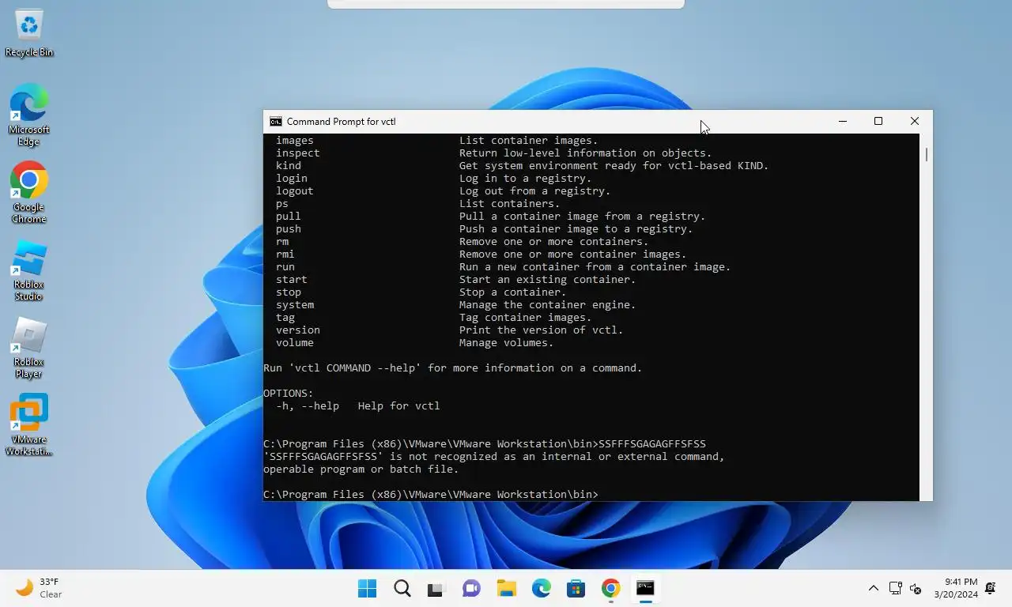The width and height of the screenshot is (1012, 607).
Task: Open the Windows Start menu
Action: [x=367, y=588]
